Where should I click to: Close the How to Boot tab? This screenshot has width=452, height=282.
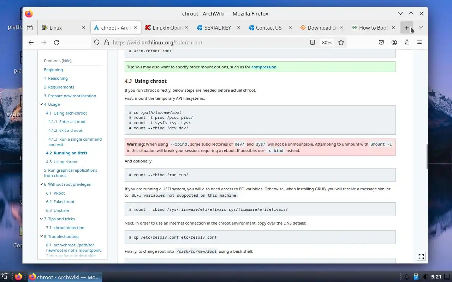(x=393, y=27)
